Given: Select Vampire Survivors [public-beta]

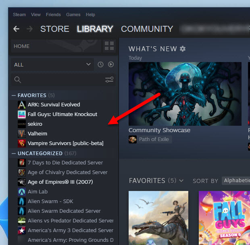Looking at the screenshot, I should [x=66, y=143].
